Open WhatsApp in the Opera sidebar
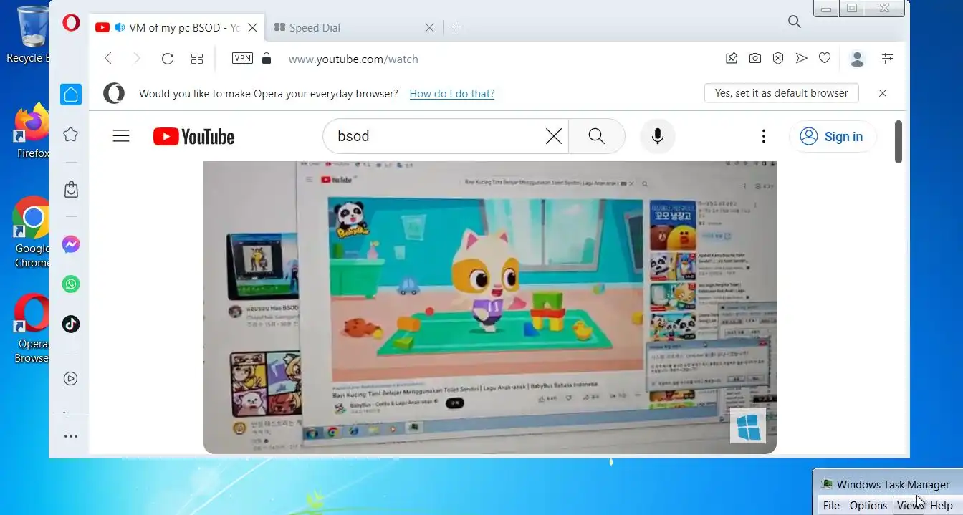The width and height of the screenshot is (963, 515). coord(71,284)
